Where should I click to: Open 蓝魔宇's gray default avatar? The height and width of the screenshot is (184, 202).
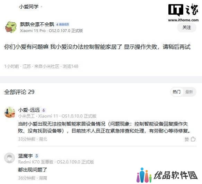click(x=10, y=158)
